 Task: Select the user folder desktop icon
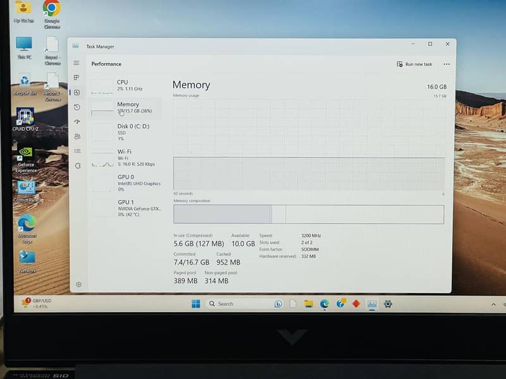[x=23, y=11]
